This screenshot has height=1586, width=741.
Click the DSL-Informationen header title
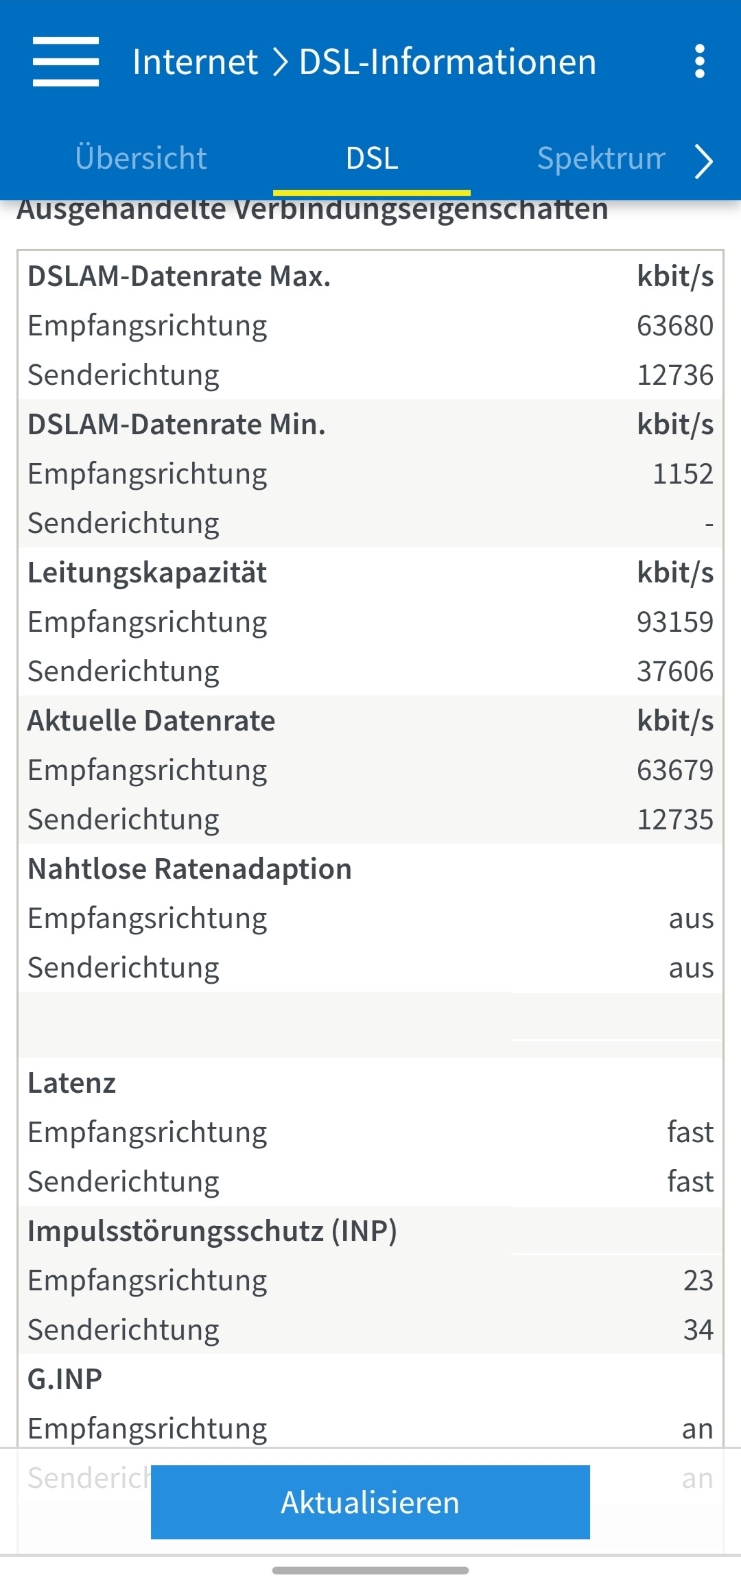447,62
